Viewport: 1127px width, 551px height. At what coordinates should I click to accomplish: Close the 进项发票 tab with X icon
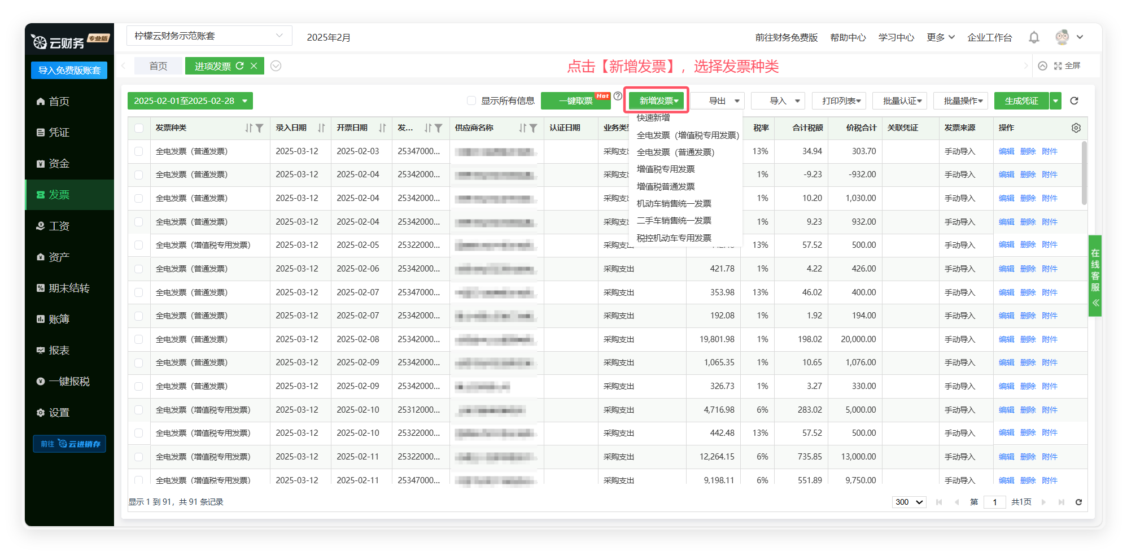[254, 66]
